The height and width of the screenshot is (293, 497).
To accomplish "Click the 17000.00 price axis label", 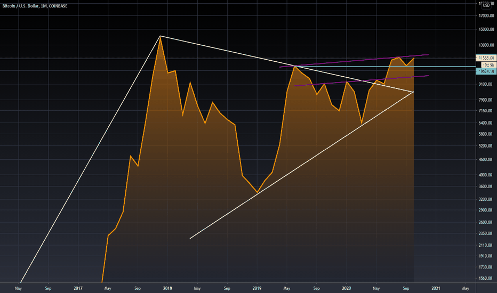I will (x=486, y=15).
